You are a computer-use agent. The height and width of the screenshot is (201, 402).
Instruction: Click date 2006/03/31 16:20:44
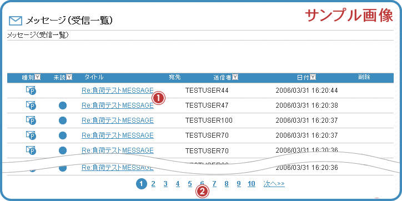[306, 91]
